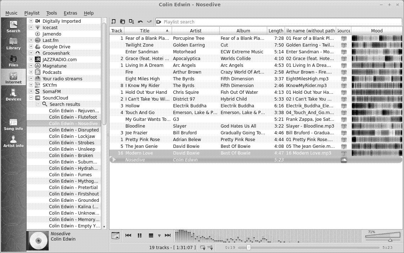The height and width of the screenshot is (253, 404).
Task: Expand the Google Drive node
Action: pyautogui.click(x=31, y=47)
